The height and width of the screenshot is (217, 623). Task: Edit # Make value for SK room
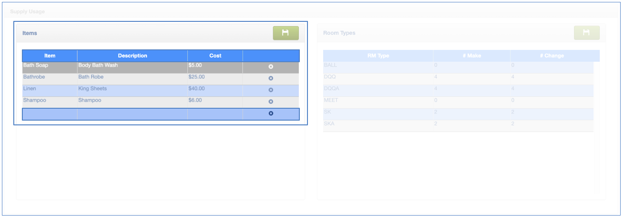pos(436,112)
